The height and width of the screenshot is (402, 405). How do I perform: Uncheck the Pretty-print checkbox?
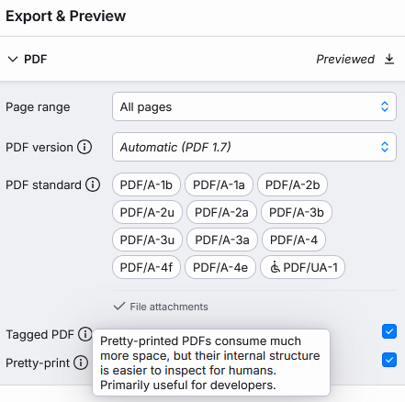click(x=389, y=360)
